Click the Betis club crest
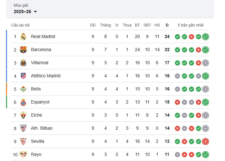 [23, 89]
